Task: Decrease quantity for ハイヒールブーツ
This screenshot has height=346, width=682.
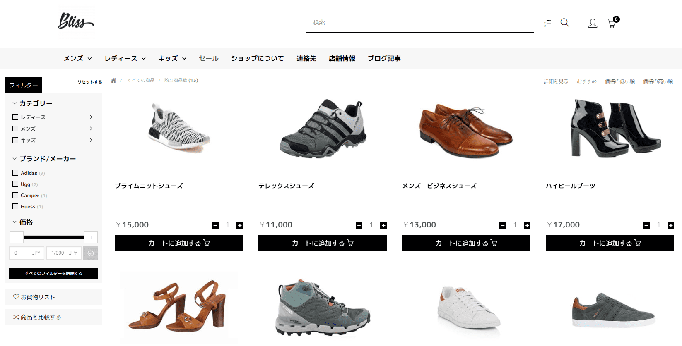Action: 646,225
